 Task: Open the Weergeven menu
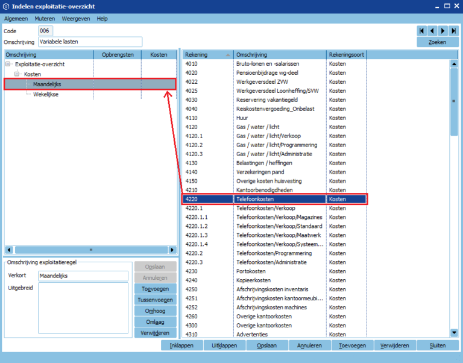[76, 19]
